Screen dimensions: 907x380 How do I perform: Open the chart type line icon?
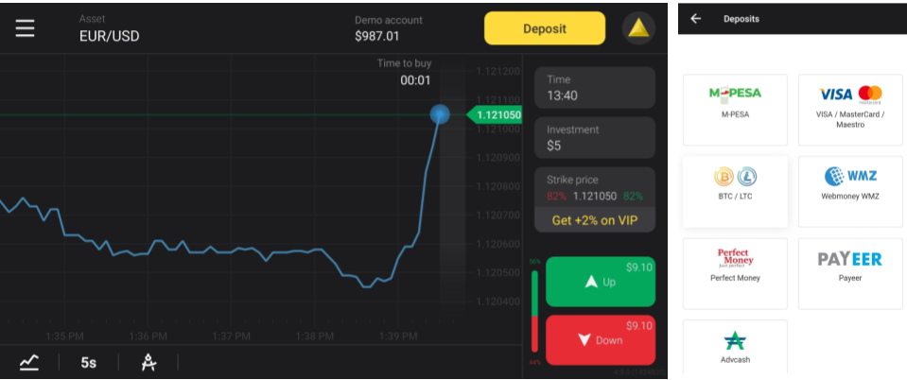click(29, 362)
